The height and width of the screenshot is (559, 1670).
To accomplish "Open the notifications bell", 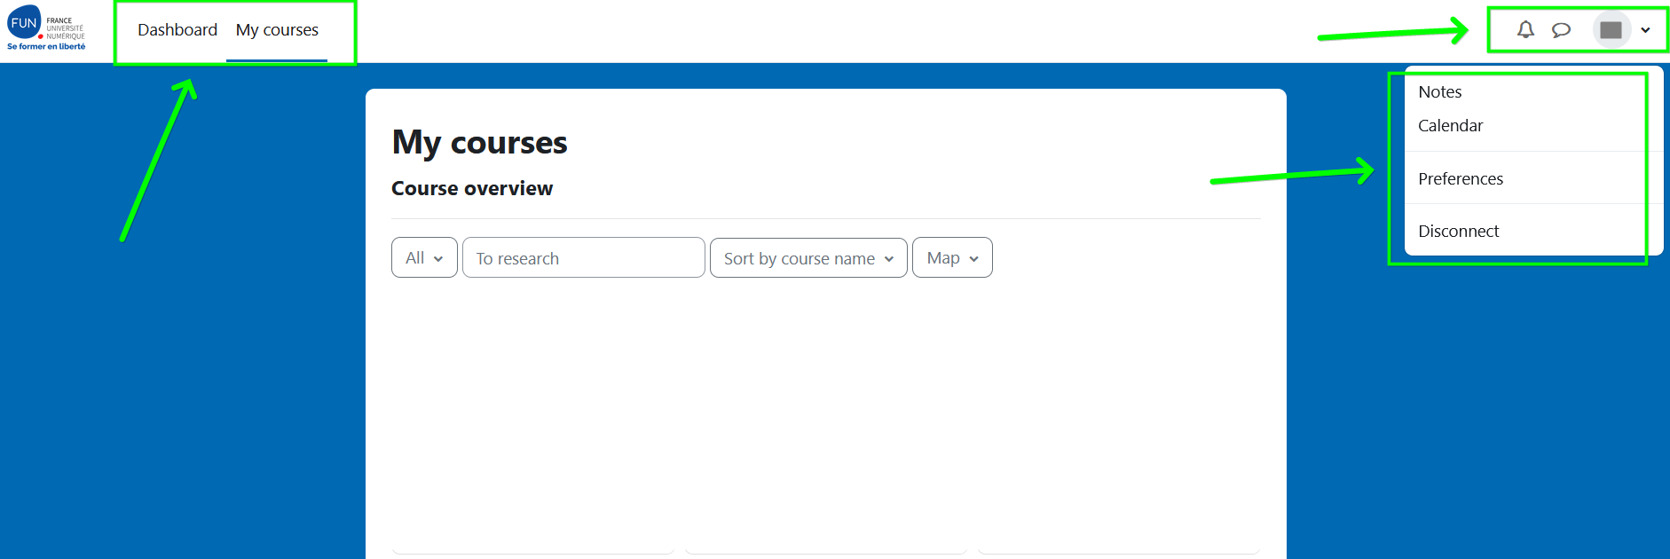I will point(1525,30).
